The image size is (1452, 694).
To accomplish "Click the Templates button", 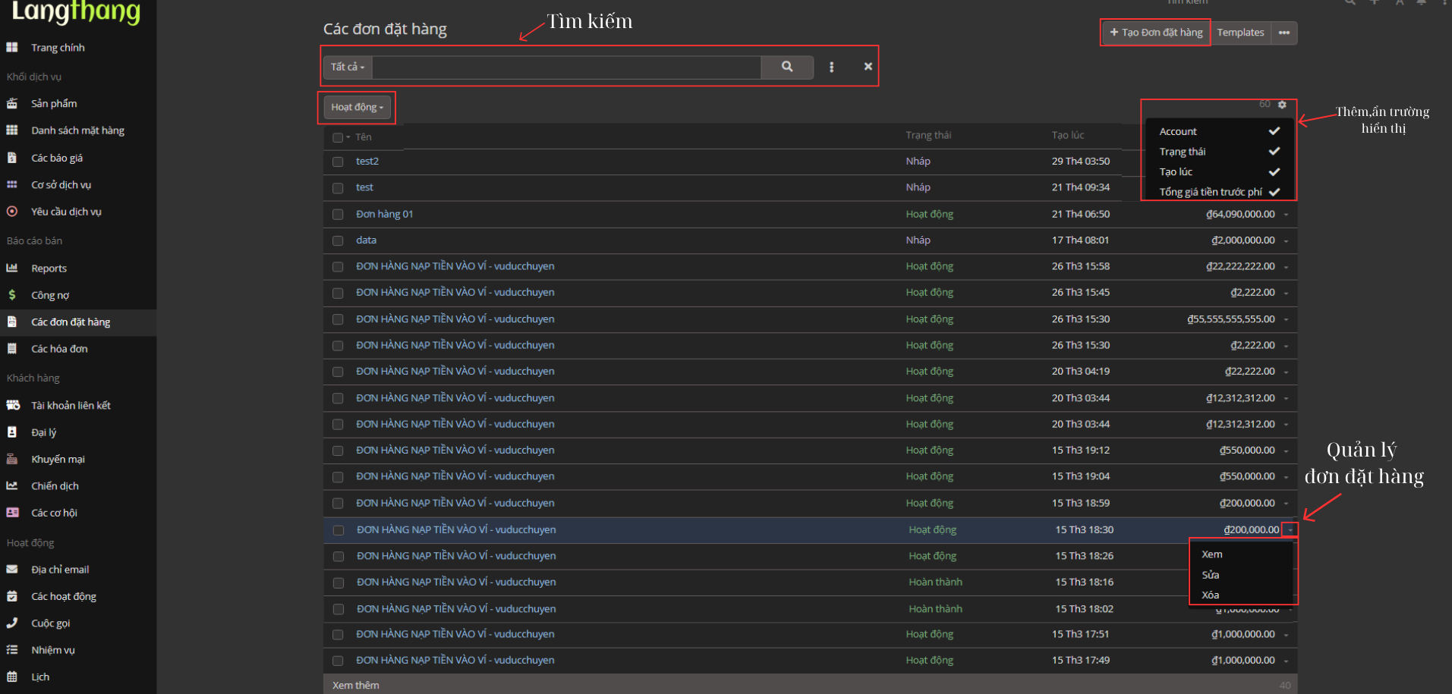I will [1240, 33].
